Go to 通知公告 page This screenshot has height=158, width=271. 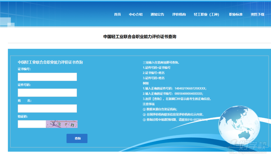[x=157, y=14]
